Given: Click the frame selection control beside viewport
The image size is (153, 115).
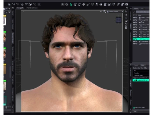Looking at the screenshot, I should coord(126,25).
